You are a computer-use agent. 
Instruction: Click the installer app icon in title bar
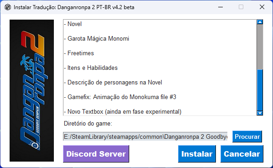click(x=8, y=7)
